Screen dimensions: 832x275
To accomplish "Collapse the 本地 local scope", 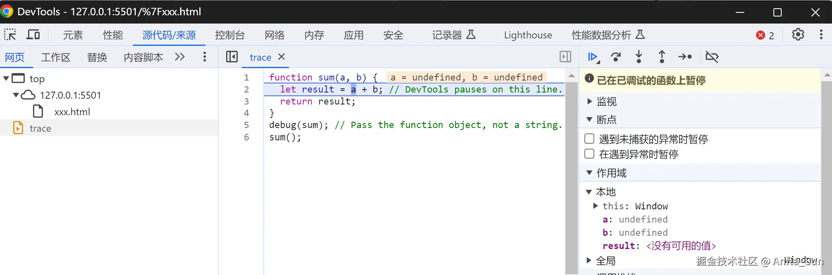I will click(x=589, y=192).
